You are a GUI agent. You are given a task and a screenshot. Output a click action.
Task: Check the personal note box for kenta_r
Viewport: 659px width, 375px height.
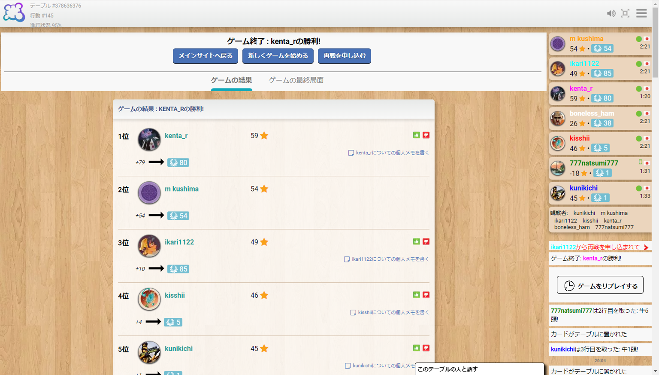pos(351,153)
